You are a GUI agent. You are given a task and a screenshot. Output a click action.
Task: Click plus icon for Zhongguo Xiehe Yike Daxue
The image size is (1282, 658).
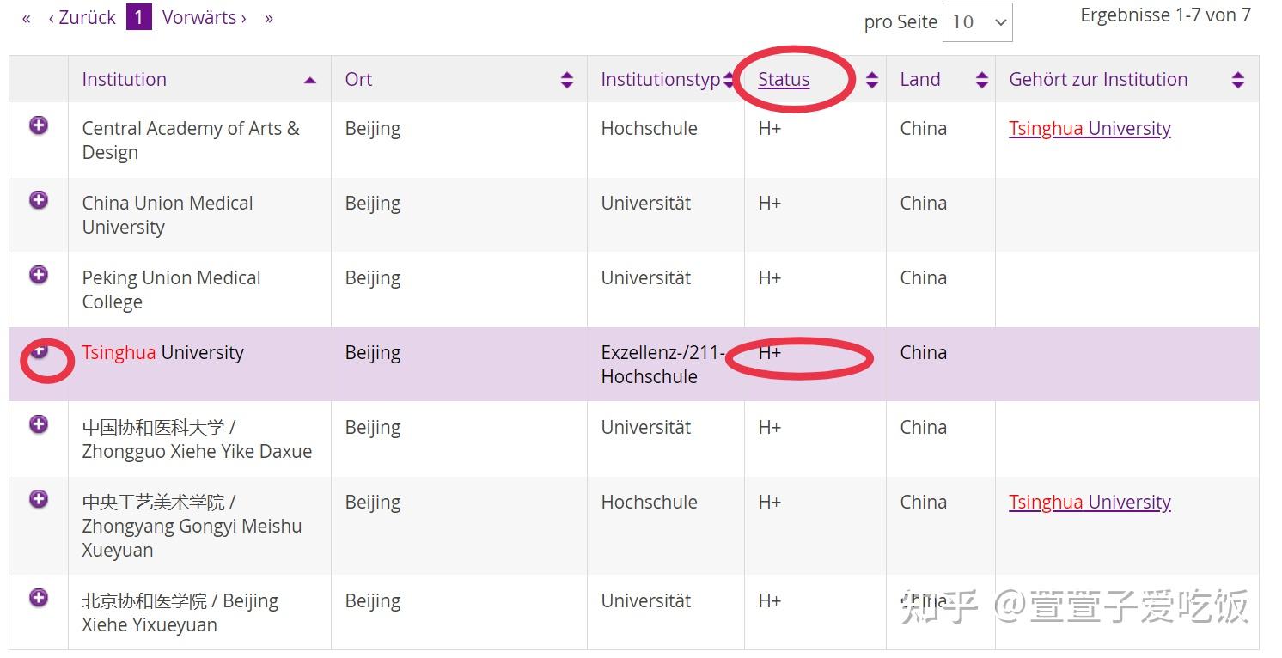tap(39, 424)
